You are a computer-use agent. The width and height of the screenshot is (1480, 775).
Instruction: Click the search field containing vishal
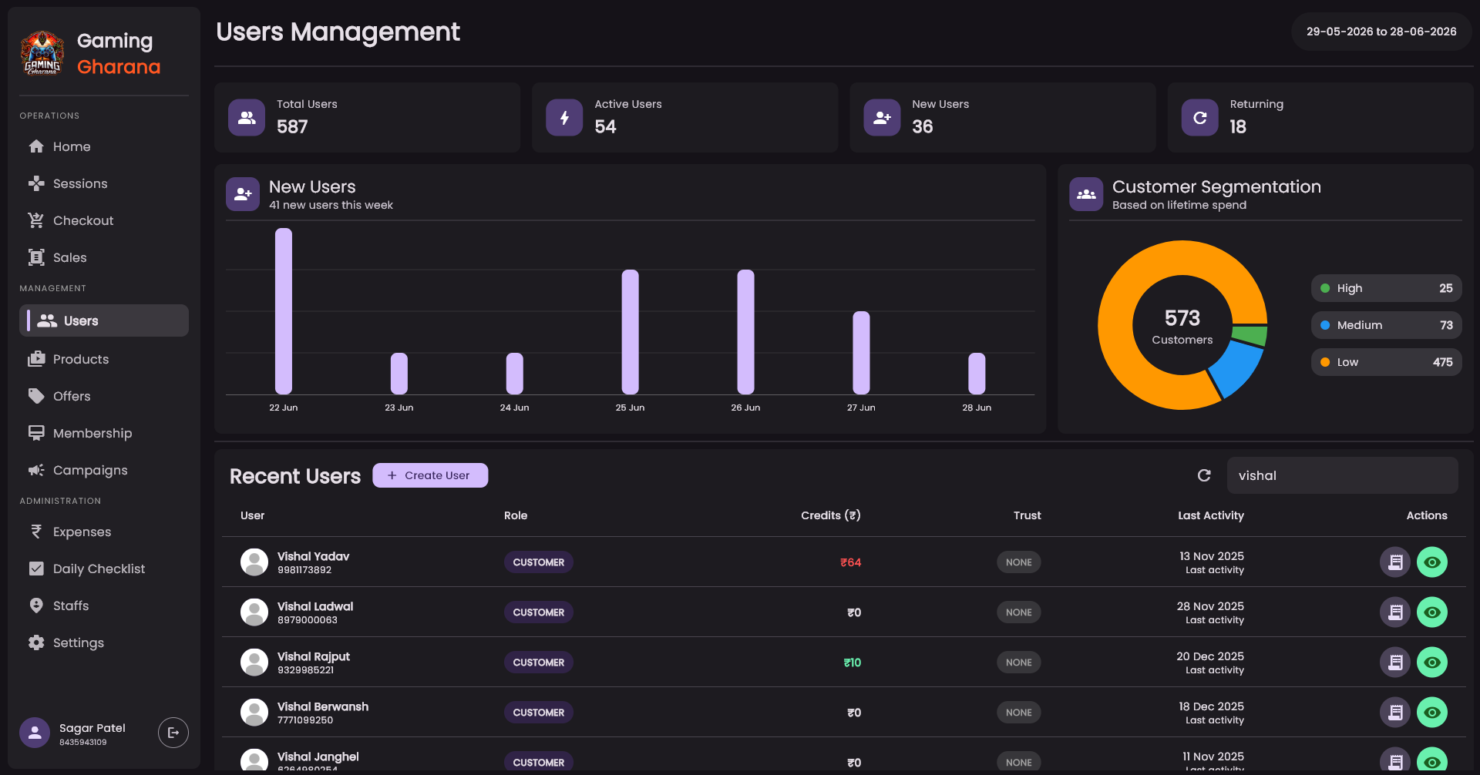1342,475
